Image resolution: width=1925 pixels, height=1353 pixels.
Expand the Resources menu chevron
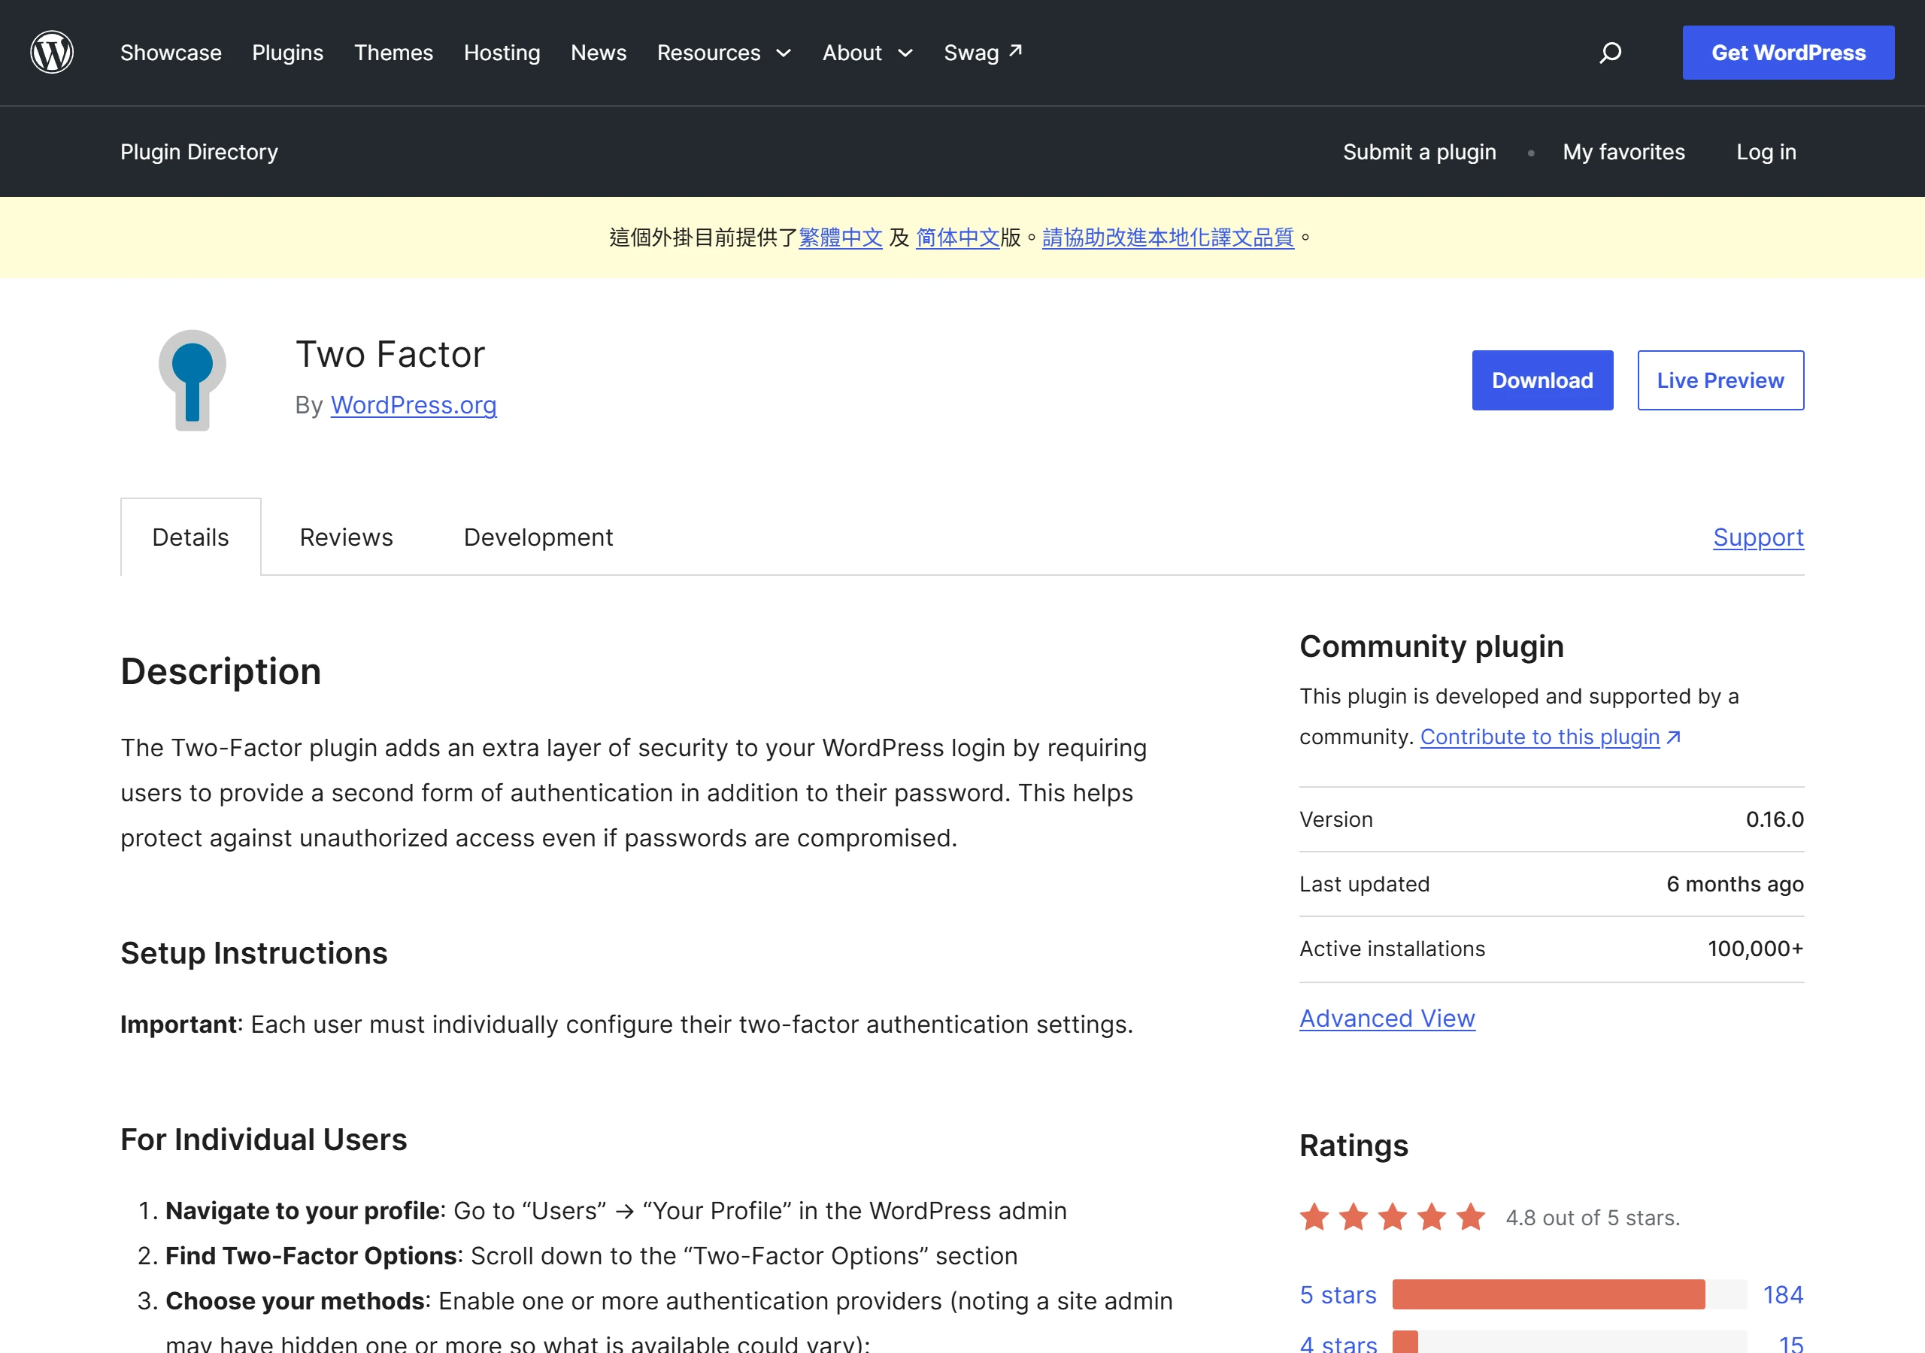click(x=784, y=53)
